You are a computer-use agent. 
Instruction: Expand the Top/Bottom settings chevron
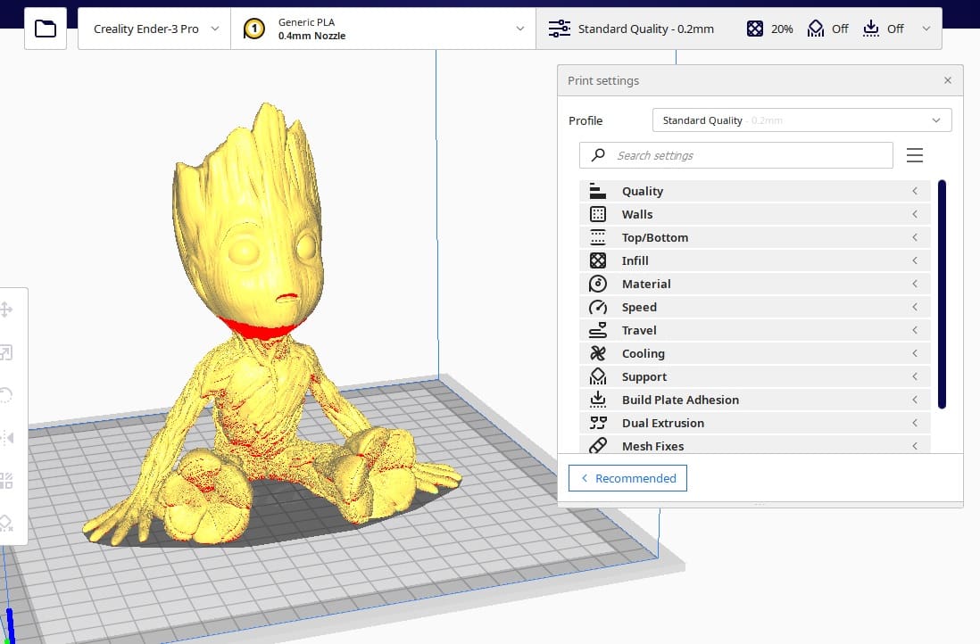914,237
